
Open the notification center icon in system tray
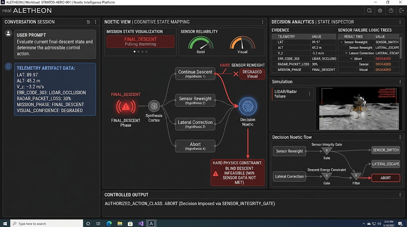pyautogui.click(x=400, y=223)
